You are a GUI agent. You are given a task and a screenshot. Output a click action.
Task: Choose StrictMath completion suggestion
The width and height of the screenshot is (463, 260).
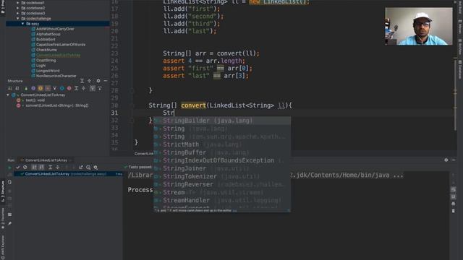pyautogui.click(x=221, y=144)
